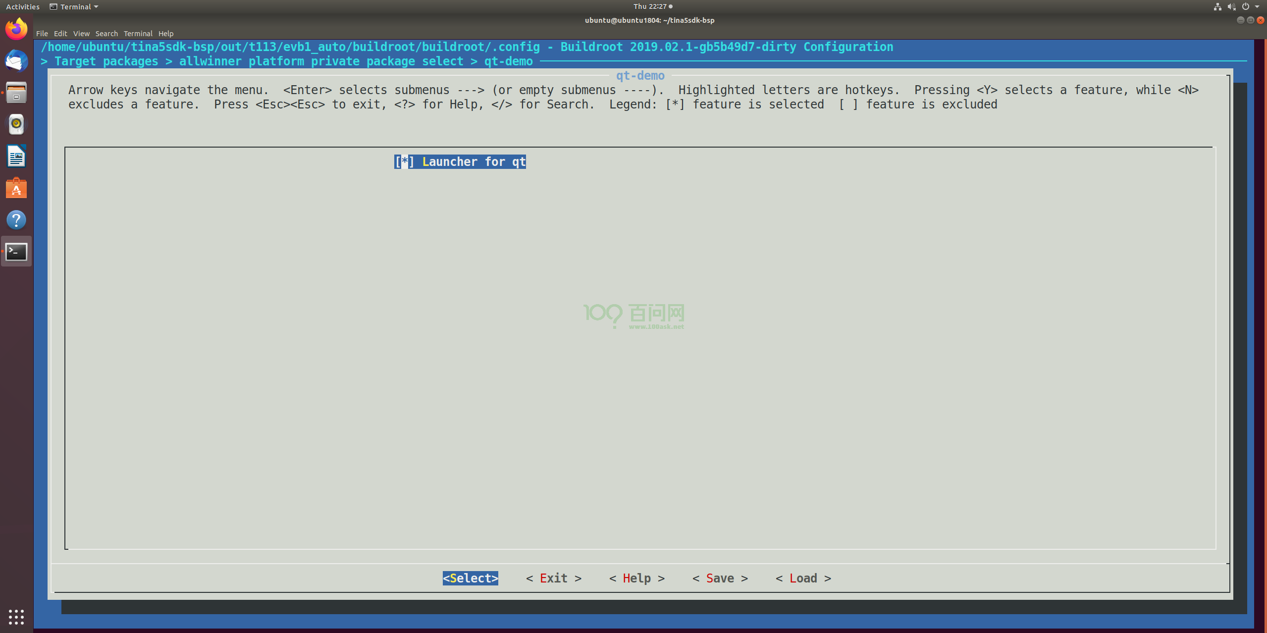Click the Activities overview corner
Screen dimensions: 1267x633
[22, 6]
